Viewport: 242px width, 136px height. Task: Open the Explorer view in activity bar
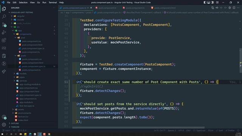click(x=4, y=9)
